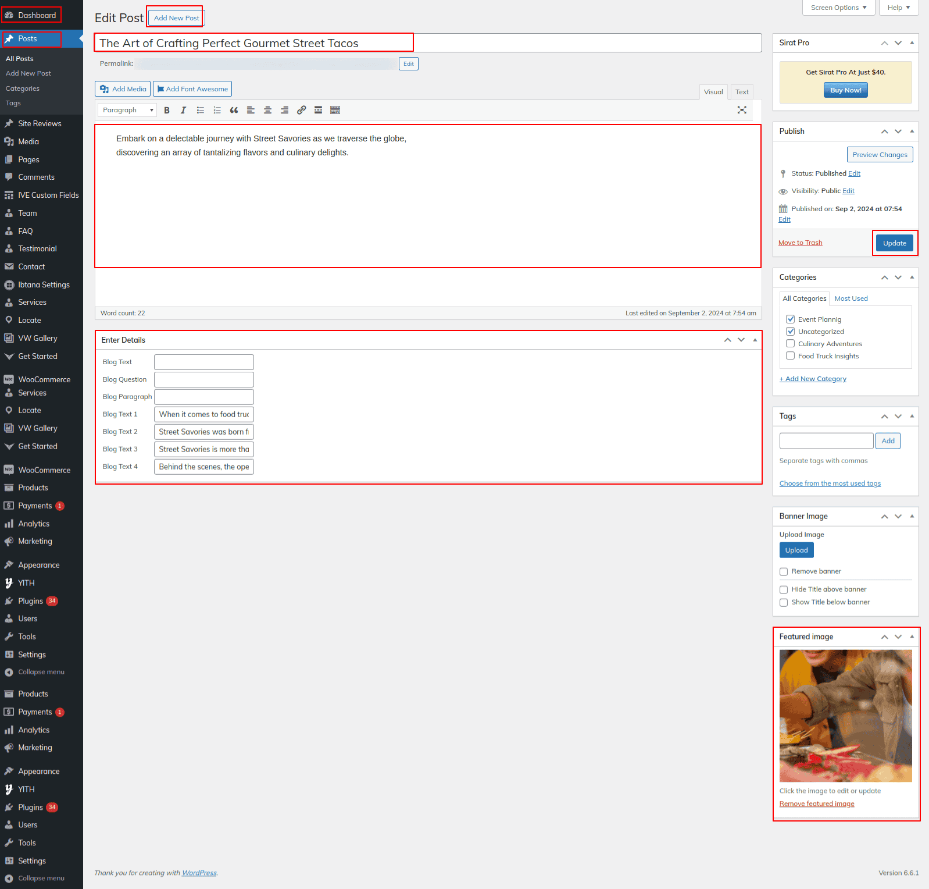Click Remove featured image link
The height and width of the screenshot is (889, 929).
(x=817, y=804)
